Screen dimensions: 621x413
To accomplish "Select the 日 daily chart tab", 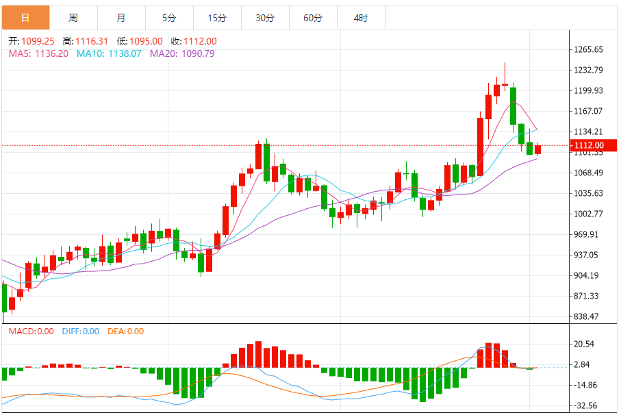I will point(26,18).
